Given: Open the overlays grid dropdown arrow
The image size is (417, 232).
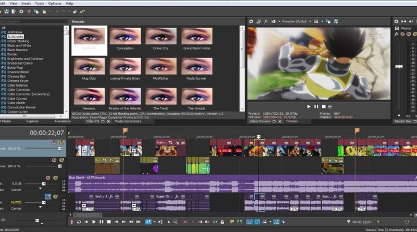Looking at the screenshot, I should tap(322, 21).
